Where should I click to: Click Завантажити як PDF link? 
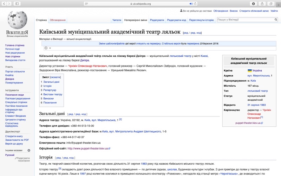pos(17,140)
